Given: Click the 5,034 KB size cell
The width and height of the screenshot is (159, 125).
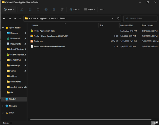Looking at the screenshot, I should (x=114, y=41).
